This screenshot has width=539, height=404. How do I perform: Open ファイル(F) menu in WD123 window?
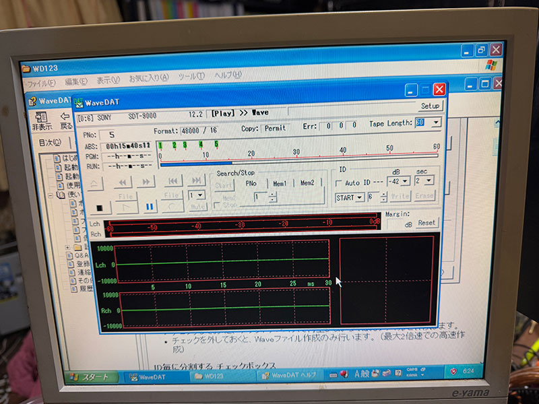[41, 83]
